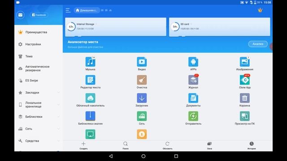Open ES Swipe in the sidebar
The width and height of the screenshot is (287, 161).
tap(39, 80)
